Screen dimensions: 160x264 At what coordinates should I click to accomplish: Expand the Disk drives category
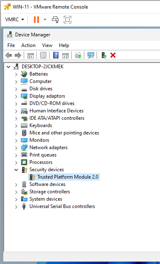16,89
